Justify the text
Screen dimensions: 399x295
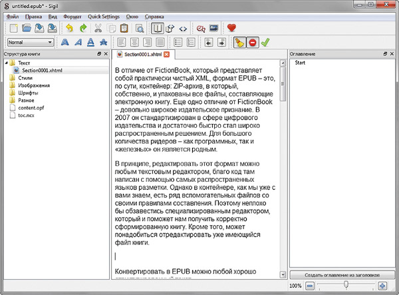pos(160,43)
